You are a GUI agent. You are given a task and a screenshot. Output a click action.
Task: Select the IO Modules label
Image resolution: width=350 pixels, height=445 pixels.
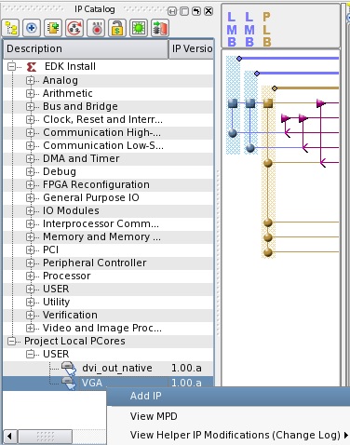click(71, 210)
